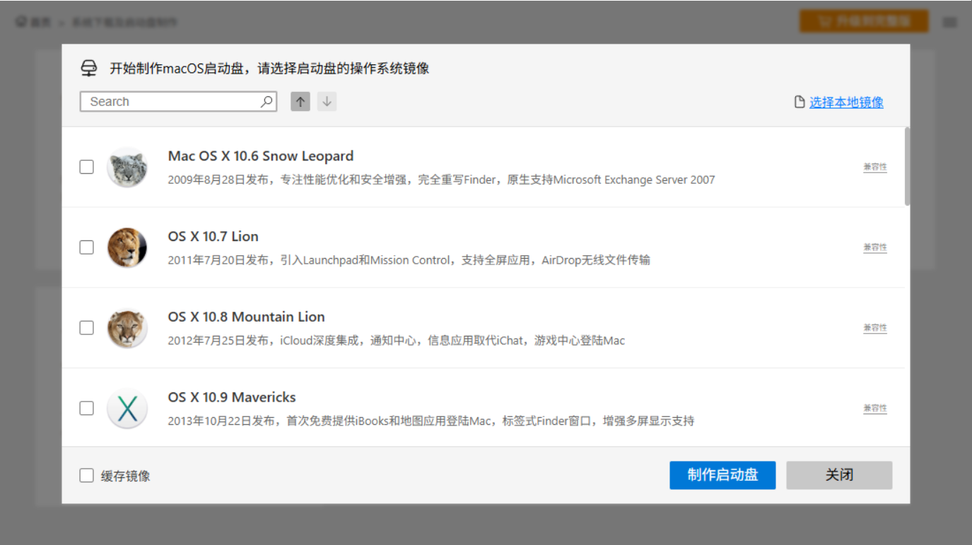Check the Mac OS X 10.6 Snow Leopard checkbox
972x545 pixels.
[86, 167]
